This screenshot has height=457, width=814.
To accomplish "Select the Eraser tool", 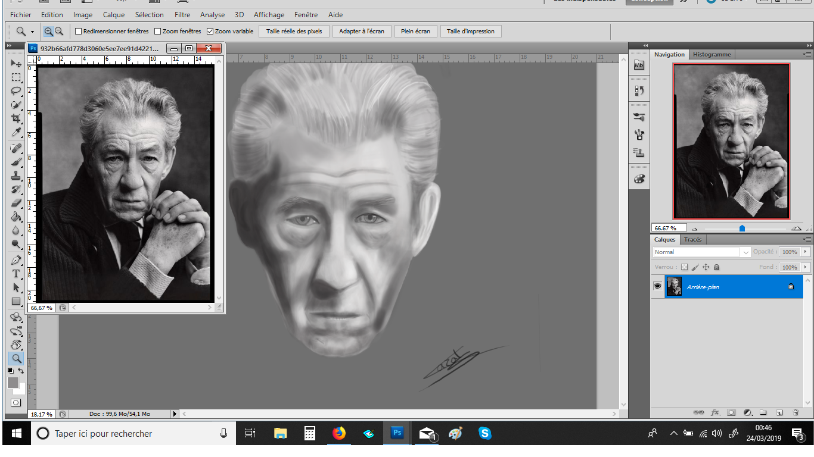I will point(16,203).
